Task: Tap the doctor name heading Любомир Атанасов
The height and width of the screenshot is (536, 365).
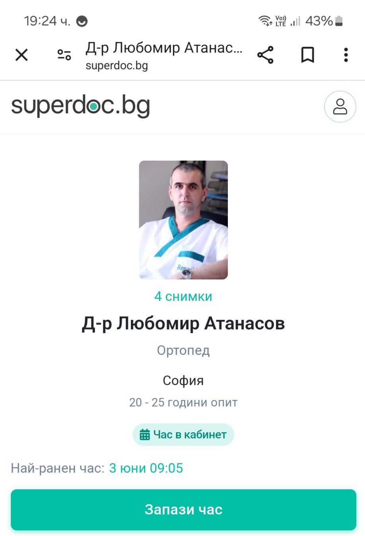Action: (x=183, y=324)
